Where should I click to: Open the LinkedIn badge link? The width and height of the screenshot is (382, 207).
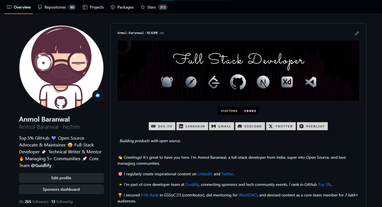point(192,126)
